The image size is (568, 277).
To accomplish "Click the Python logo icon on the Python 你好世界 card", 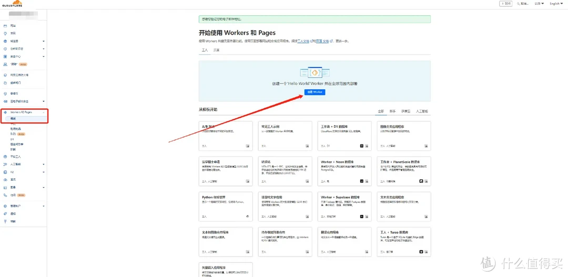I will pos(248,216).
